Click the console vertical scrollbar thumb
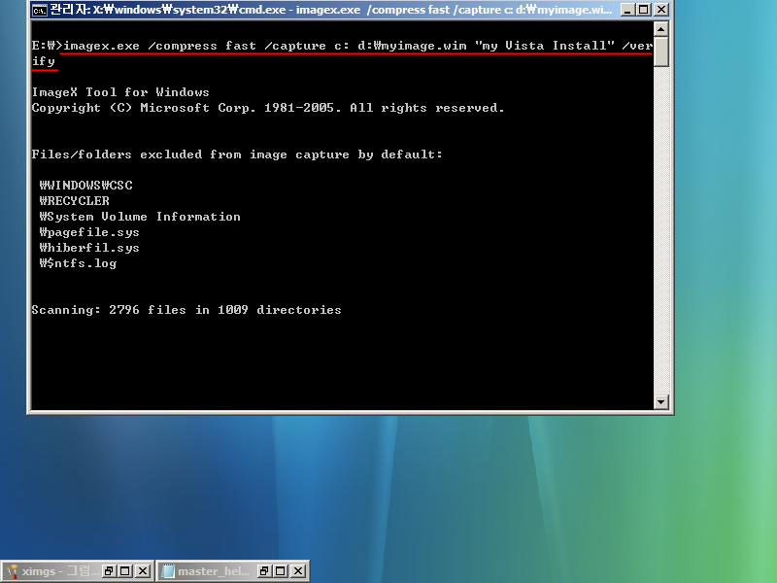Screen dimensions: 777x583 click(661, 51)
